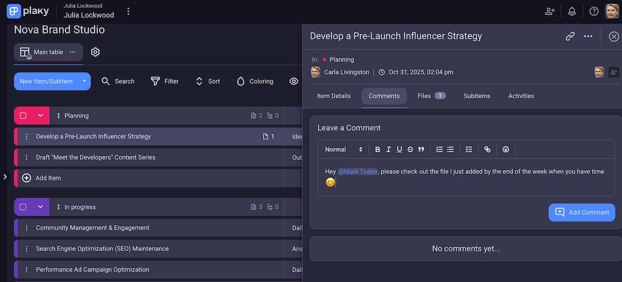Collapse the Planning group chevron
The image size is (622, 282).
coord(40,116)
